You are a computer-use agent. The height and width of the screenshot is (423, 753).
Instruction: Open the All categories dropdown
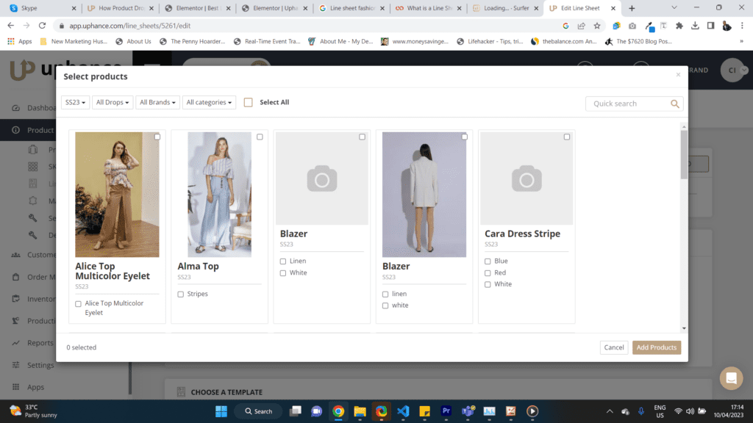pos(209,103)
